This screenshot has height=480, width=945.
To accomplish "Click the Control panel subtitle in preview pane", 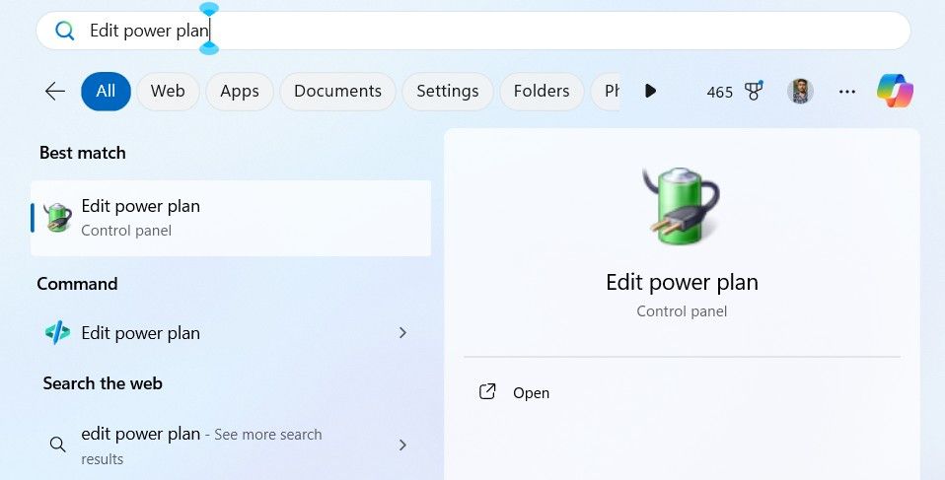I will (x=682, y=311).
